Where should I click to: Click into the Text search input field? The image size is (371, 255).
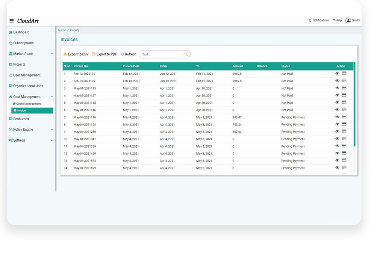coord(162,54)
